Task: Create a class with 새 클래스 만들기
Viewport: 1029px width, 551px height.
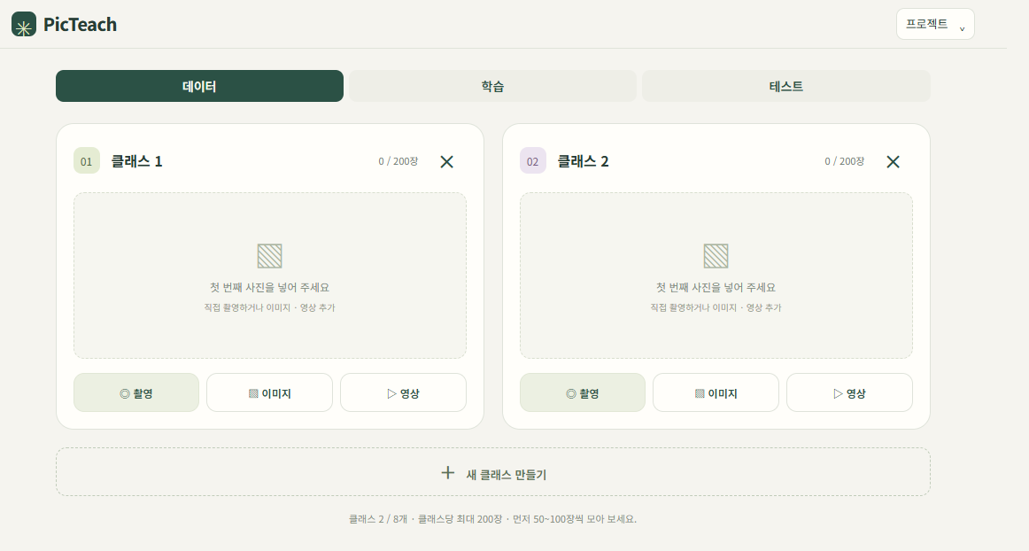Action: [x=493, y=472]
